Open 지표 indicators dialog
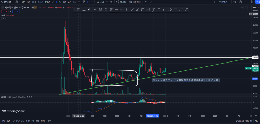Screen dimensions: 260x124 tap(100, 2)
